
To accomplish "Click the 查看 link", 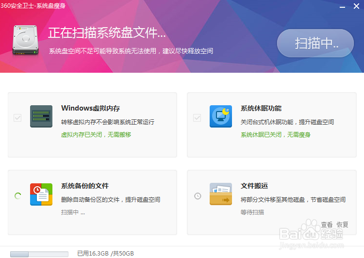I will [327, 225].
